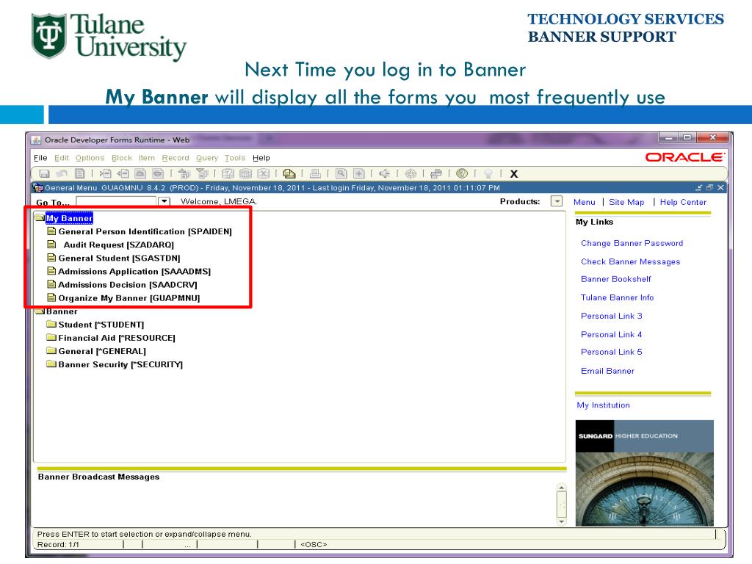Click the Rollback toolbar icon

[x=62, y=173]
